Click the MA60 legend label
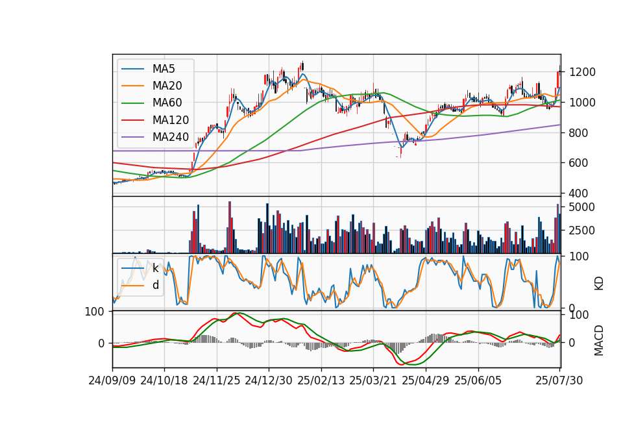This screenshot has height=448, width=623. 167,103
